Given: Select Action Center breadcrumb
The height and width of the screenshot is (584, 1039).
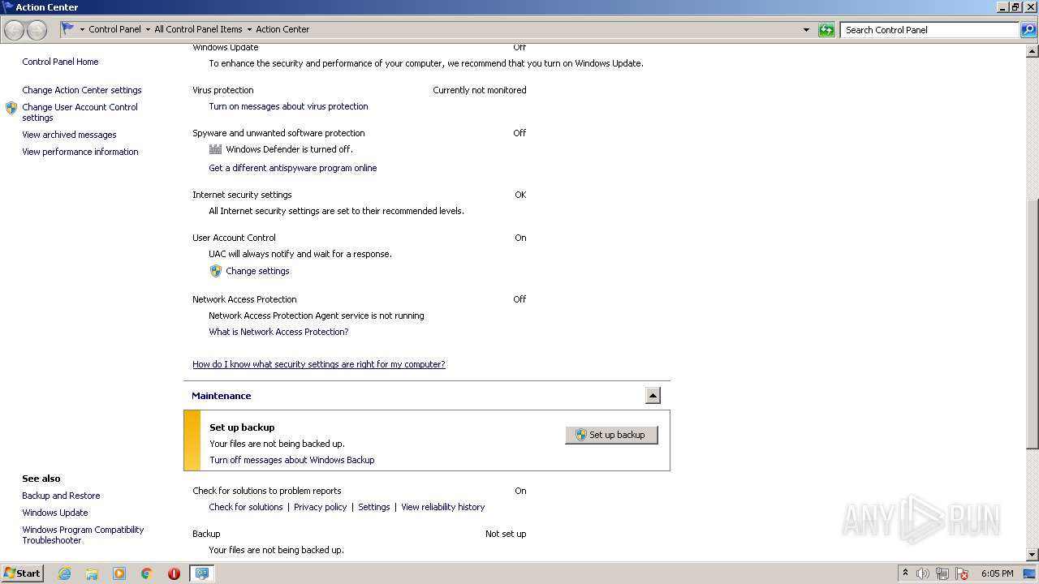Looking at the screenshot, I should [x=282, y=29].
